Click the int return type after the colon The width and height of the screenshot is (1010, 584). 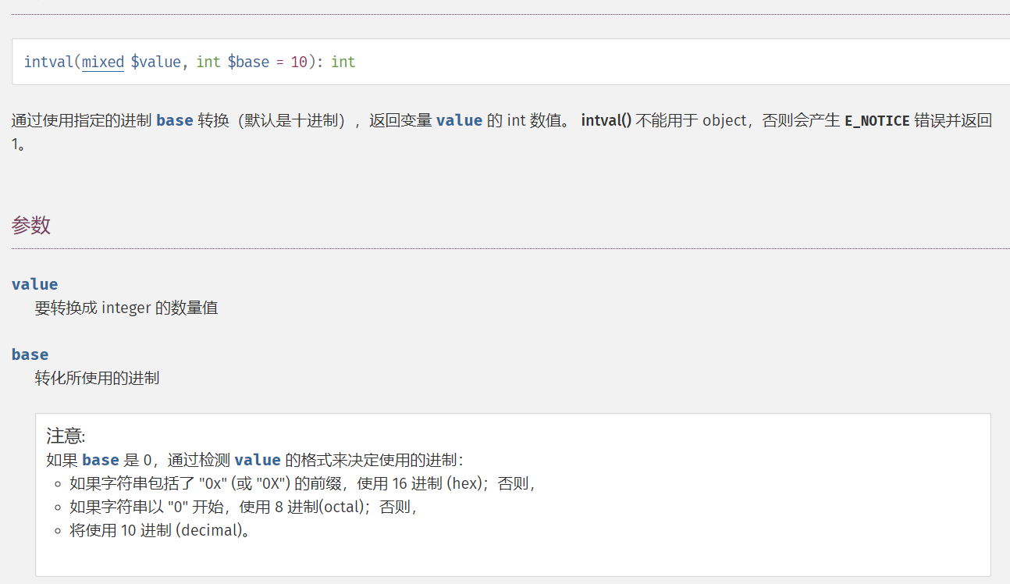tap(343, 62)
